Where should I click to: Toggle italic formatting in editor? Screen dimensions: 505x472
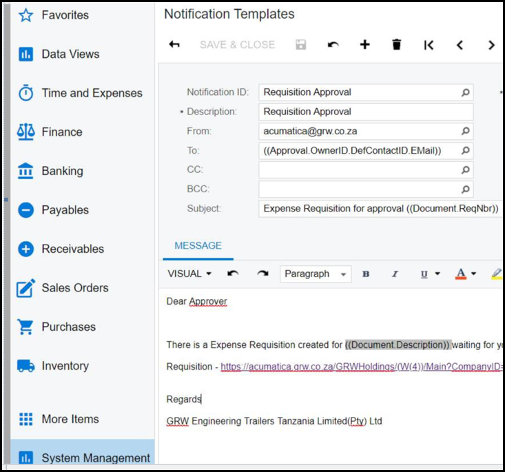coord(395,274)
